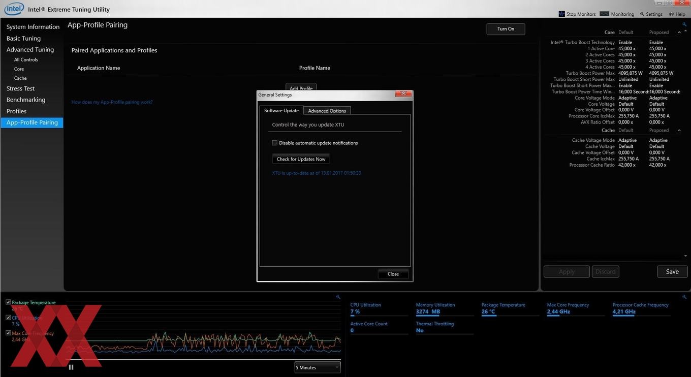This screenshot has width=691, height=377.
Task: Uncheck the Package Temperature graph checkbox
Action: pyautogui.click(x=8, y=302)
